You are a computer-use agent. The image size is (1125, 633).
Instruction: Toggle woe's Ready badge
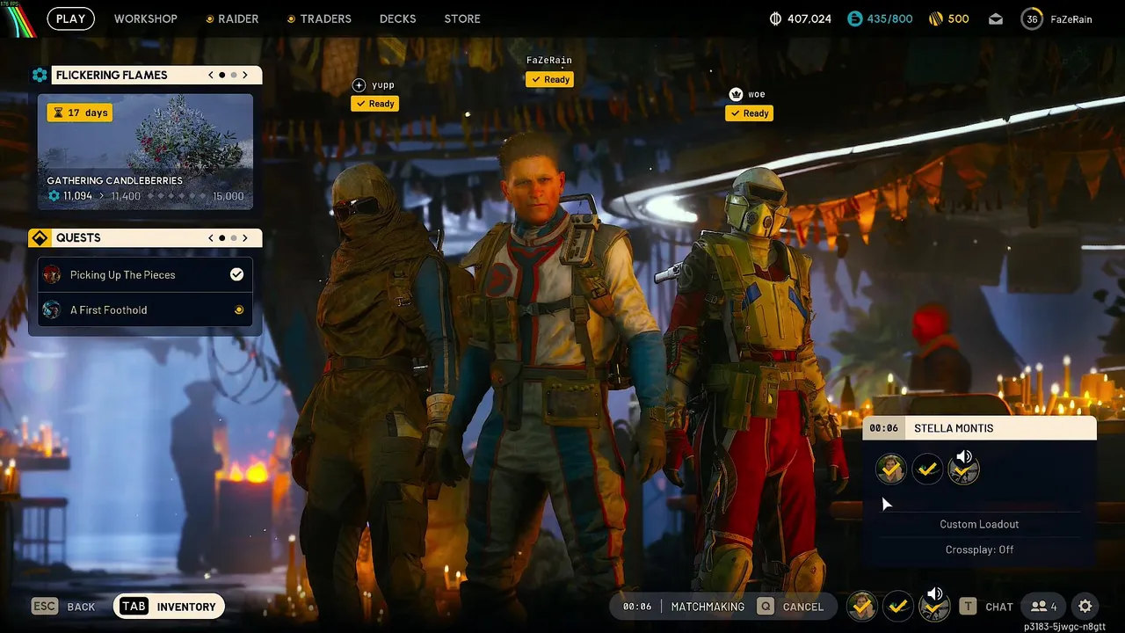coord(750,113)
